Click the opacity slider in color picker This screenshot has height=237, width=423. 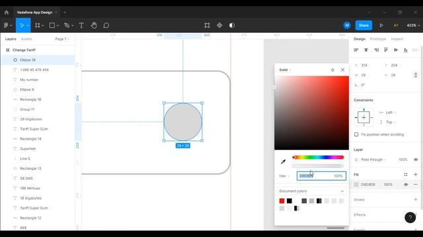pyautogui.click(x=318, y=166)
